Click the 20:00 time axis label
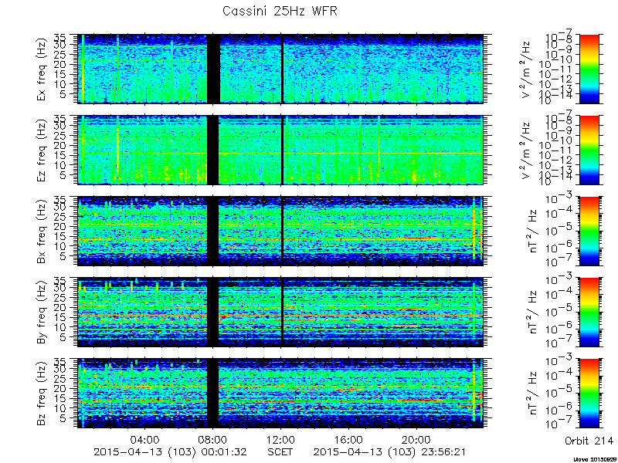The image size is (618, 463). [x=416, y=440]
